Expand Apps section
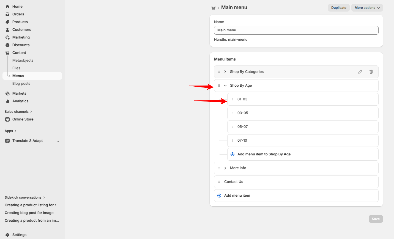 pyautogui.click(x=10, y=131)
